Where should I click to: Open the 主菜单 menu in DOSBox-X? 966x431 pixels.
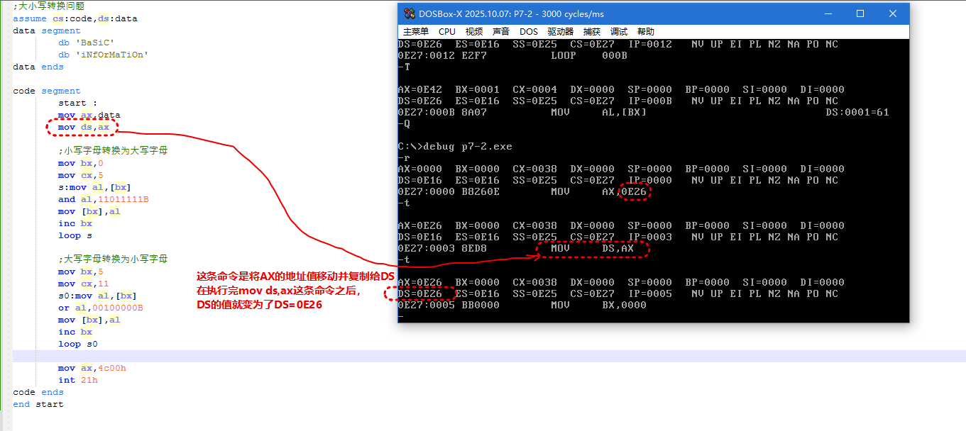tap(416, 31)
